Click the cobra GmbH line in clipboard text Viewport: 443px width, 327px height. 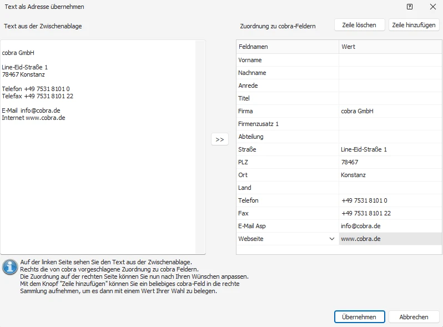(x=18, y=53)
